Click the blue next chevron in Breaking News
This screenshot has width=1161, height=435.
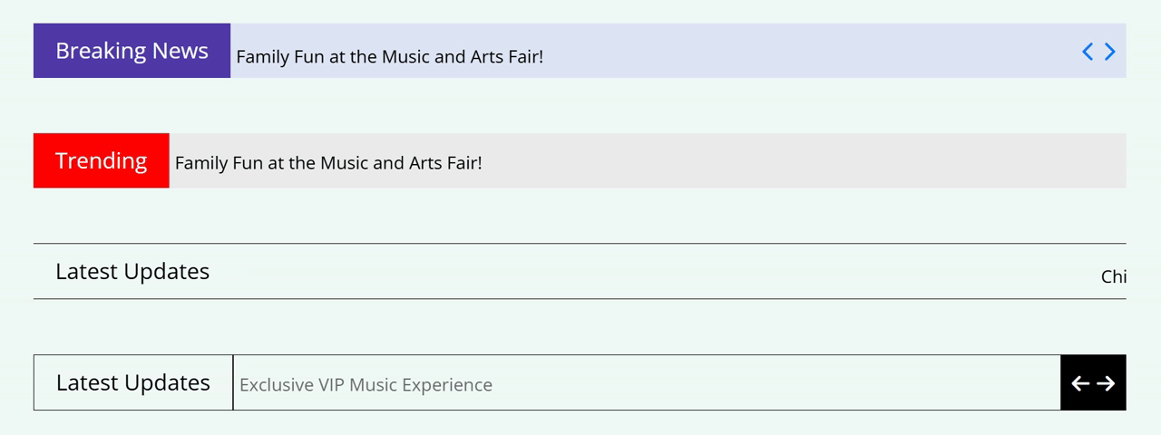click(1109, 52)
